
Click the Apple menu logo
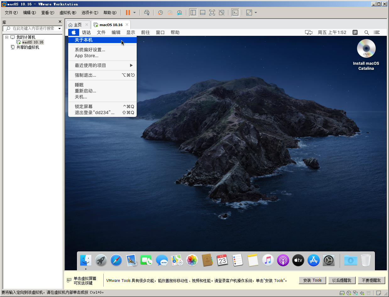click(74, 32)
